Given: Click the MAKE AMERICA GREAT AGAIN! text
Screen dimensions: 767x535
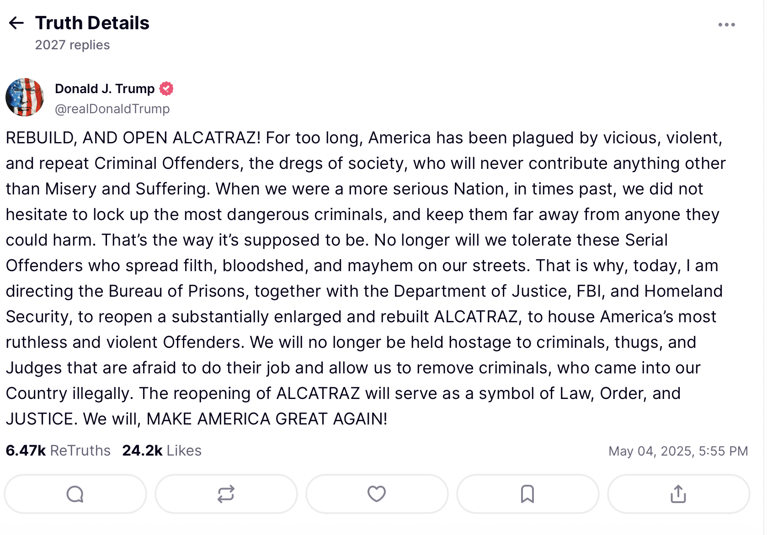Looking at the screenshot, I should point(267,419).
